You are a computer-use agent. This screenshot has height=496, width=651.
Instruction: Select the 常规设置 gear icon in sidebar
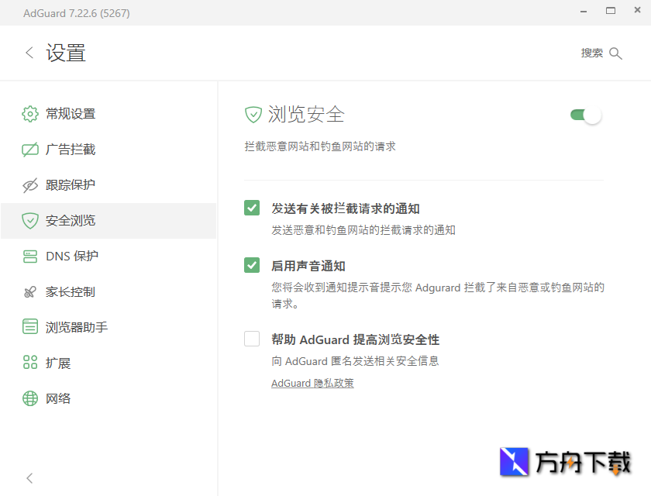29,113
